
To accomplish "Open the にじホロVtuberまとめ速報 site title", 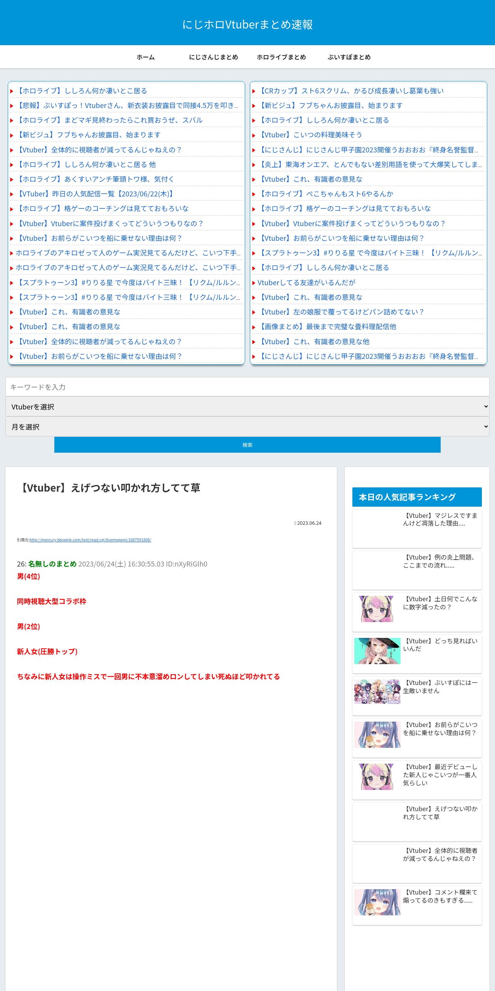I will (247, 25).
